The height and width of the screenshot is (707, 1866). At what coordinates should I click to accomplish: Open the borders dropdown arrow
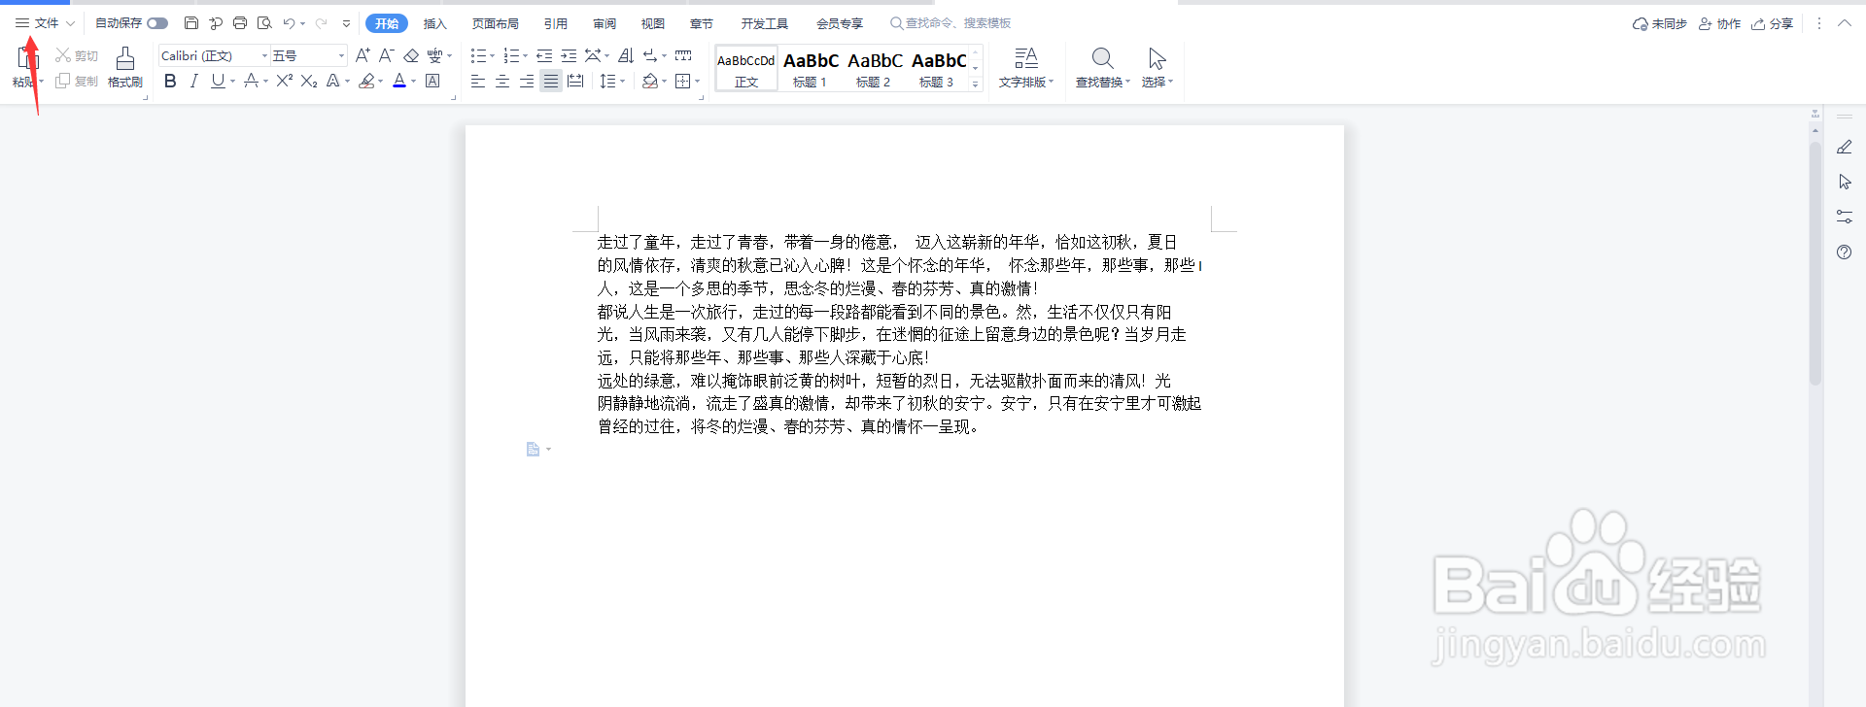click(698, 82)
